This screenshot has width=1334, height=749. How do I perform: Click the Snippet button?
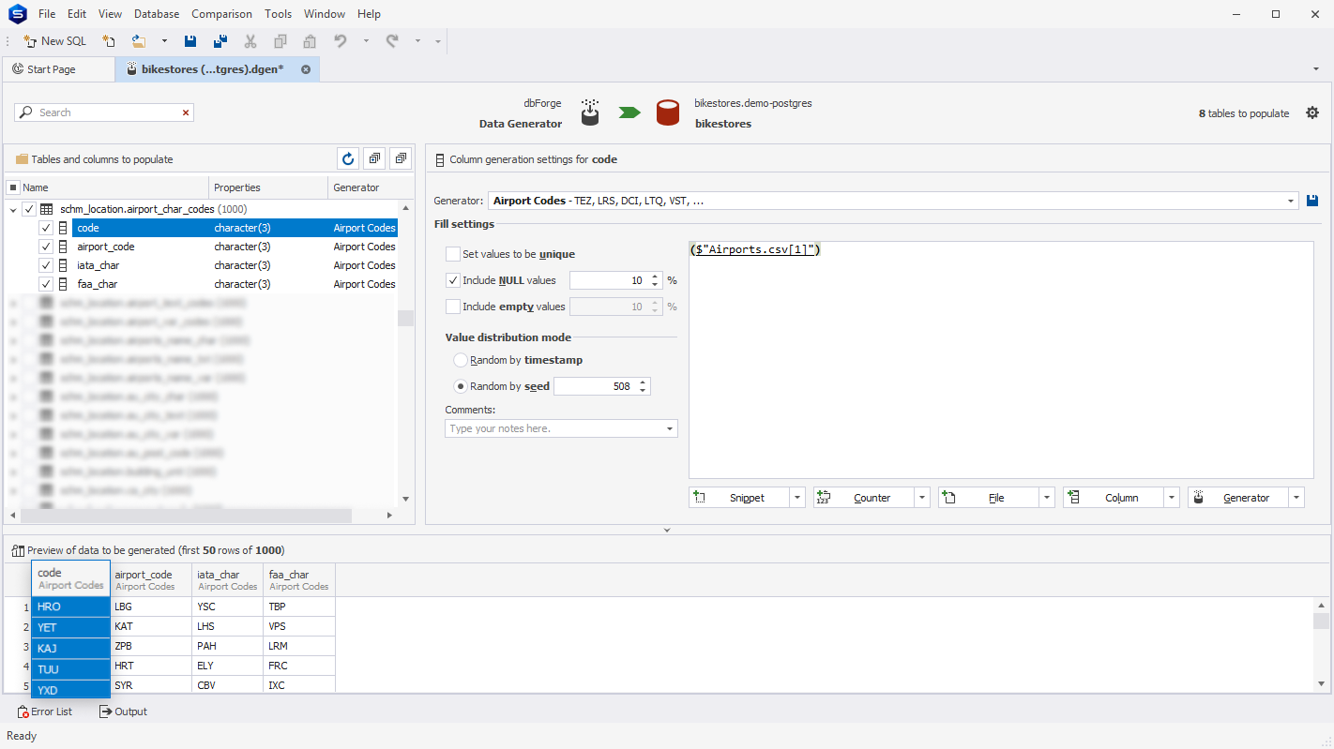(x=739, y=498)
